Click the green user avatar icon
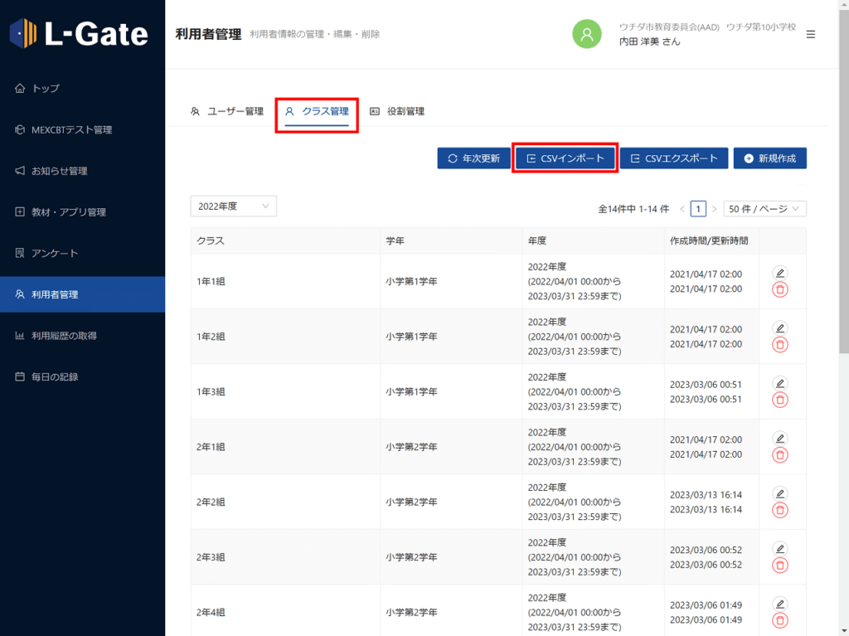 click(587, 34)
